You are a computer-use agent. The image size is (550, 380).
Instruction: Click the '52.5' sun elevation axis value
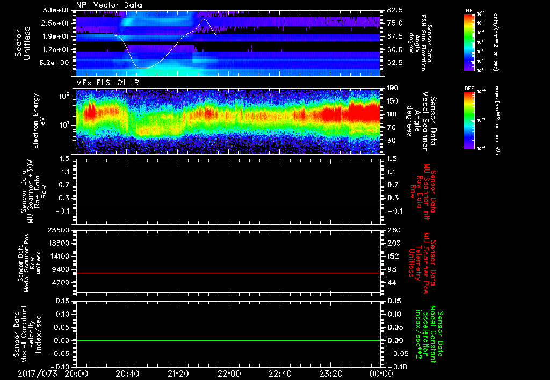[395, 63]
